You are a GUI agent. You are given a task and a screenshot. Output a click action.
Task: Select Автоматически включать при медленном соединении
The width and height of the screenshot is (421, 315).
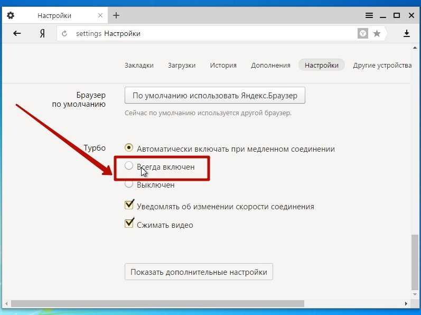pos(129,147)
